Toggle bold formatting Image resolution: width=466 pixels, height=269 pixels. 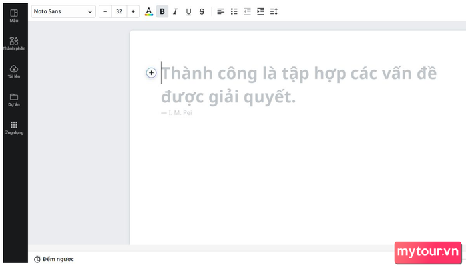coord(162,11)
